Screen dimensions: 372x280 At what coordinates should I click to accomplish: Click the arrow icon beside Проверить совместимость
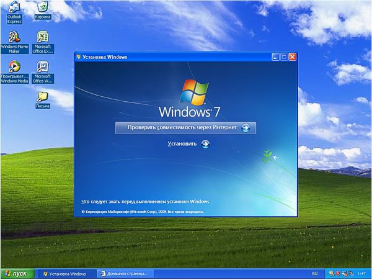[246, 128]
